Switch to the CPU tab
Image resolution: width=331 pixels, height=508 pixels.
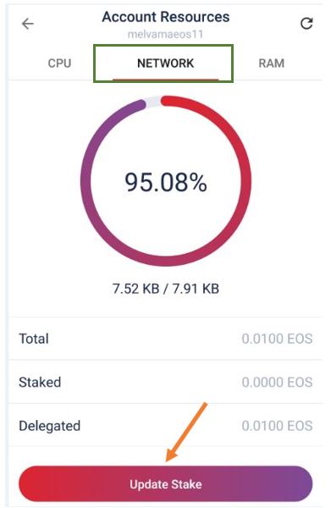[59, 63]
